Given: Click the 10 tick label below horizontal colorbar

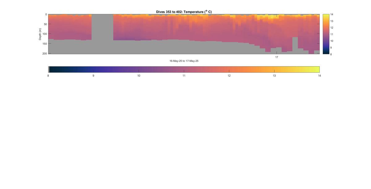Looking at the screenshot, I should pos(139,76).
